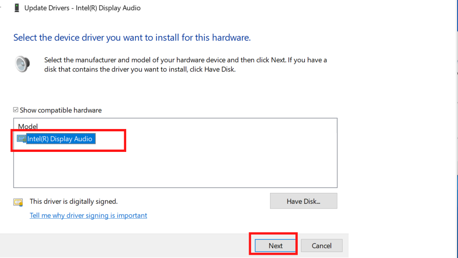Open 'Tell me why driver signing is important'

88,215
